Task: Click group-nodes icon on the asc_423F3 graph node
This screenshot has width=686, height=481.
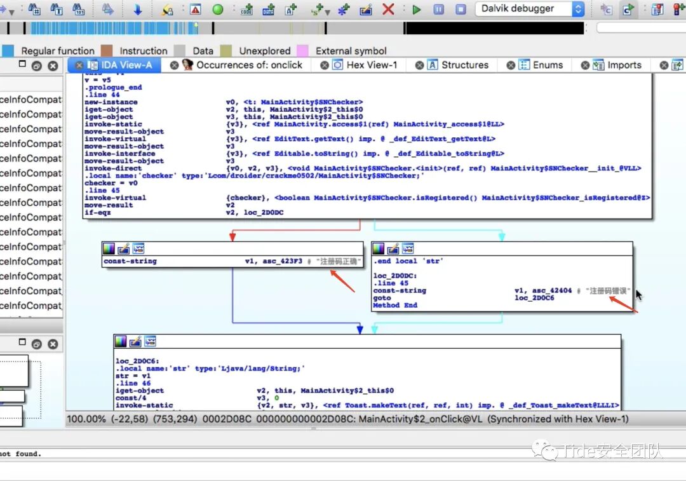Action: pos(138,248)
